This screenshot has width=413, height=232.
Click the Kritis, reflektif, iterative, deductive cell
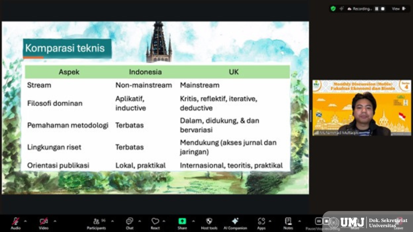click(219, 103)
